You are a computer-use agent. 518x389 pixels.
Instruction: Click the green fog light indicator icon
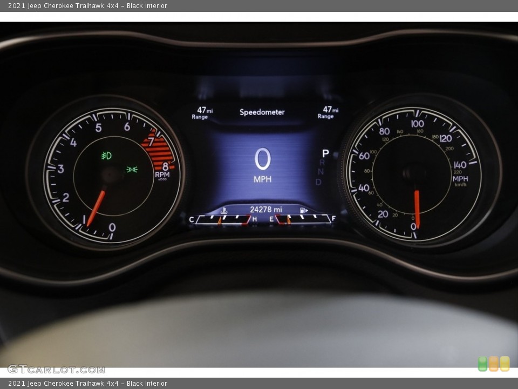coord(106,155)
